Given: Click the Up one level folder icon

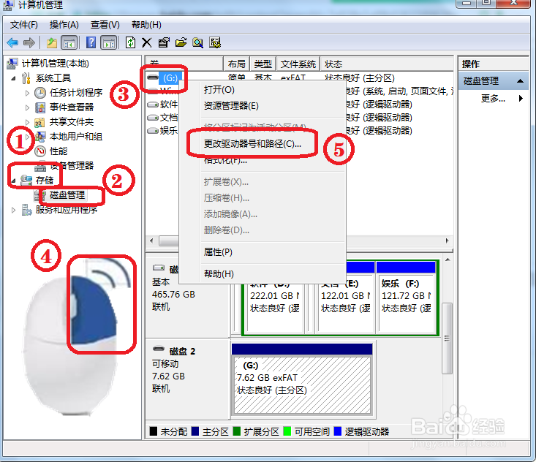Looking at the screenshot, I should click(x=52, y=42).
